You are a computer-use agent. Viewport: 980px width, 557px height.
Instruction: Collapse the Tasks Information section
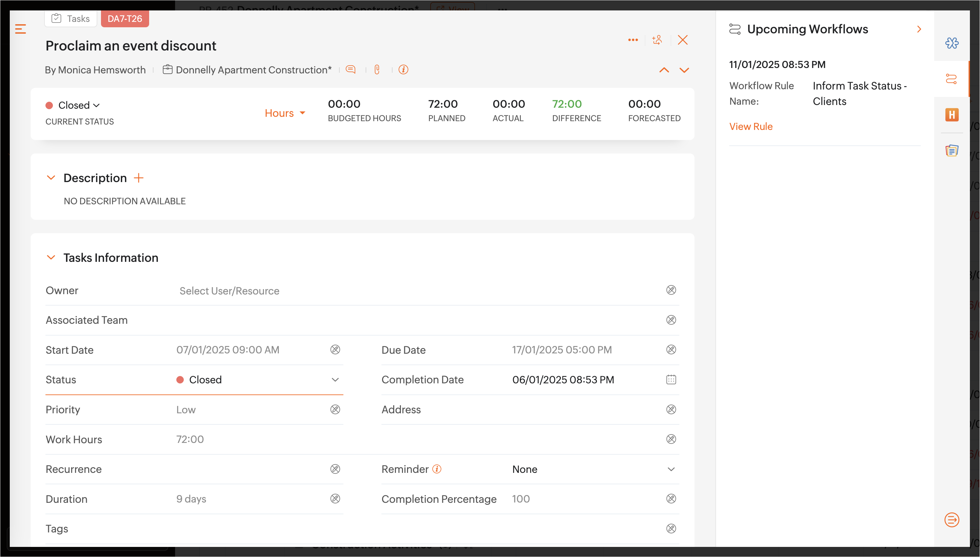pyautogui.click(x=51, y=257)
